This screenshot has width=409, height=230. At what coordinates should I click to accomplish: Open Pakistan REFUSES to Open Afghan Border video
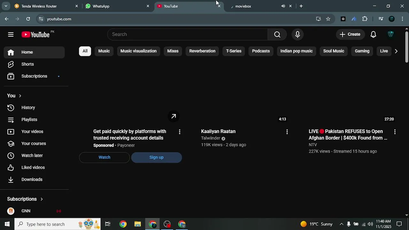coord(348,135)
